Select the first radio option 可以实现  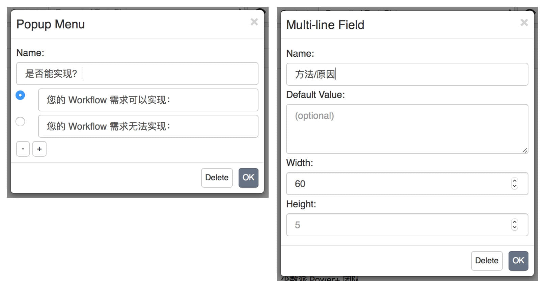point(20,95)
